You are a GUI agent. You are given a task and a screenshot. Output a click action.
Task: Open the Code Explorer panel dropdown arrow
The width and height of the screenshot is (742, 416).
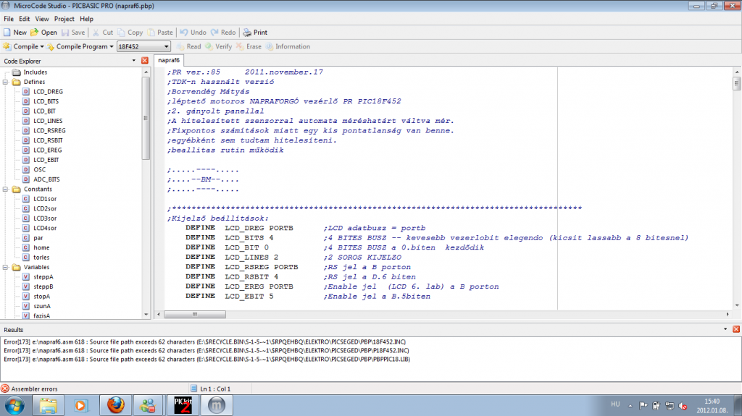coord(134,61)
